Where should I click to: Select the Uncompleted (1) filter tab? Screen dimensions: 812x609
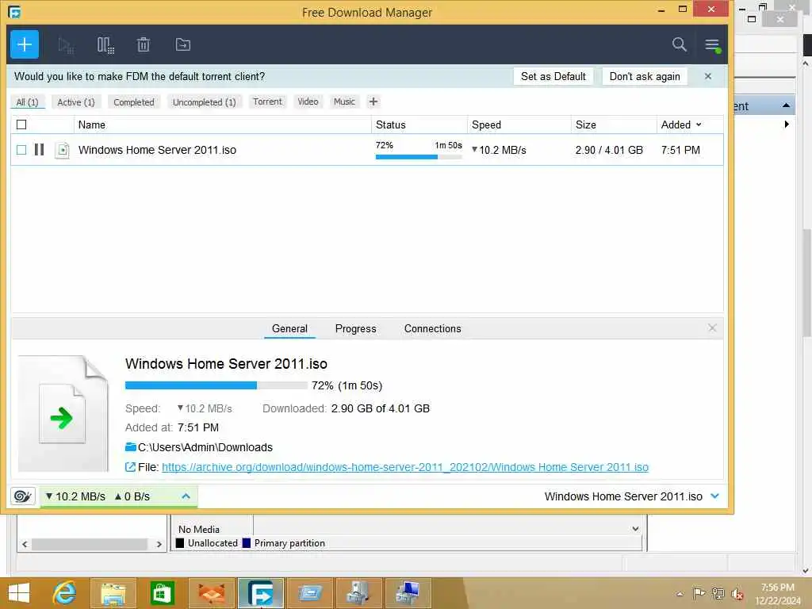click(x=204, y=102)
